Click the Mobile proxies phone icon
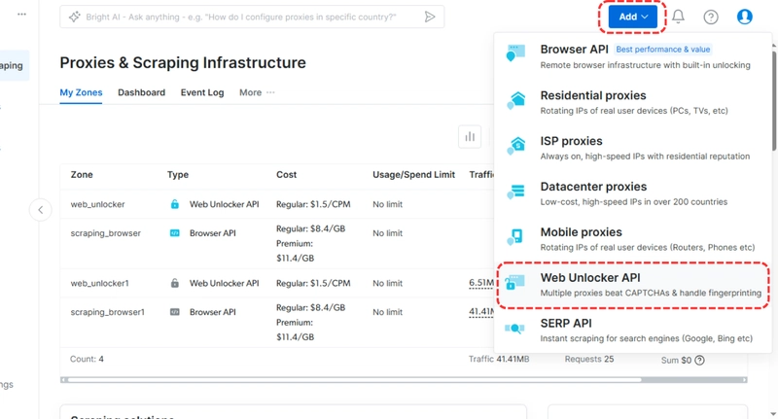 [x=515, y=236]
